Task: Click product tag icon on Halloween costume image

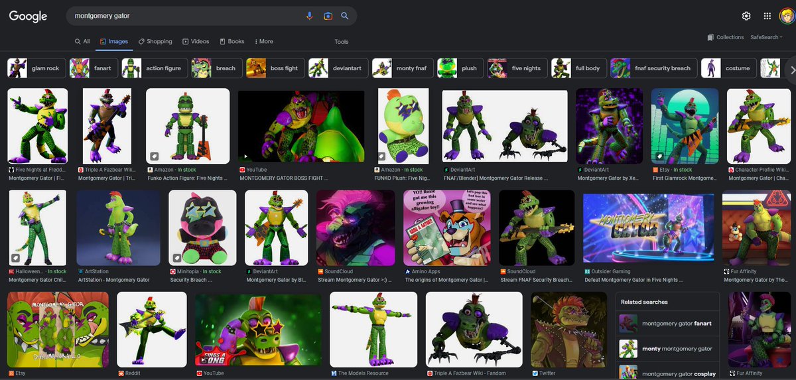Action: click(15, 257)
